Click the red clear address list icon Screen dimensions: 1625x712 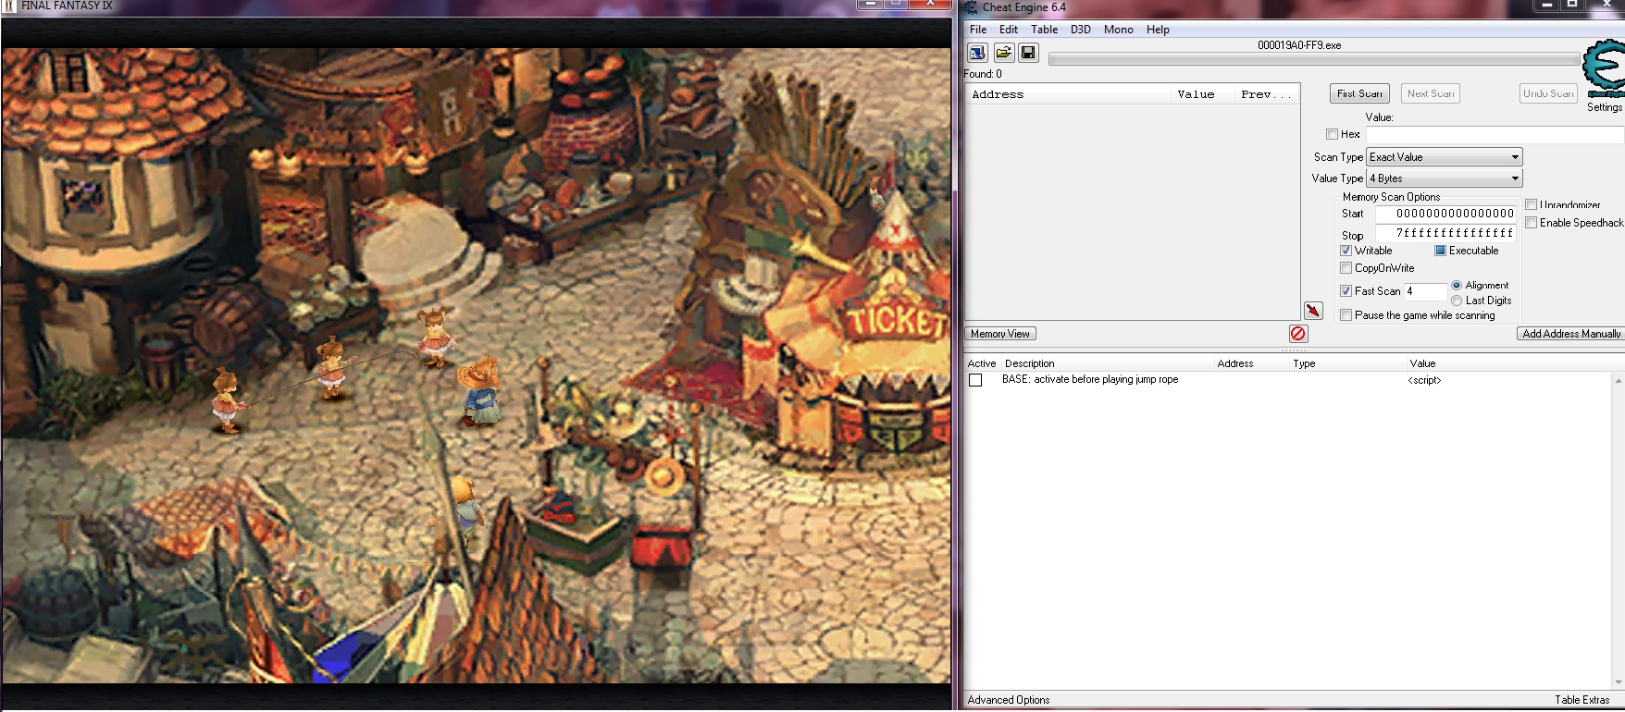1298,334
